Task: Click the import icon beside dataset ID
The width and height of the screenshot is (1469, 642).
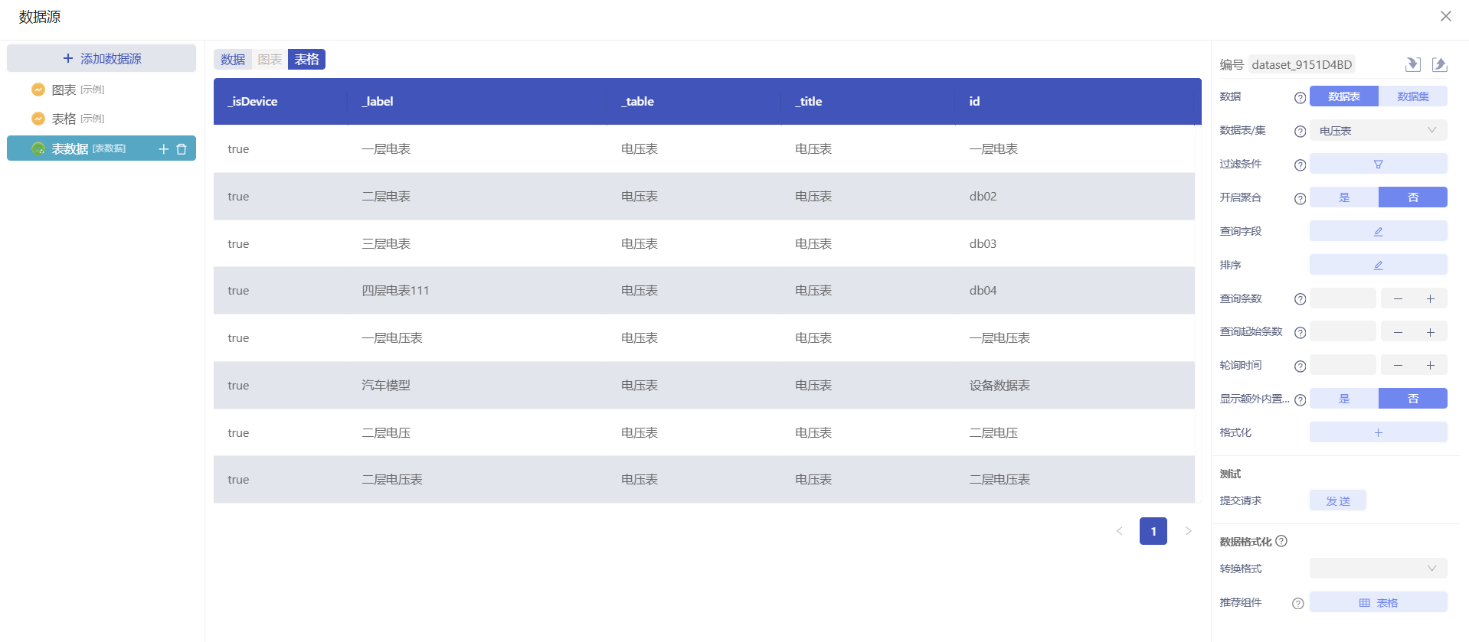Action: coord(1413,64)
